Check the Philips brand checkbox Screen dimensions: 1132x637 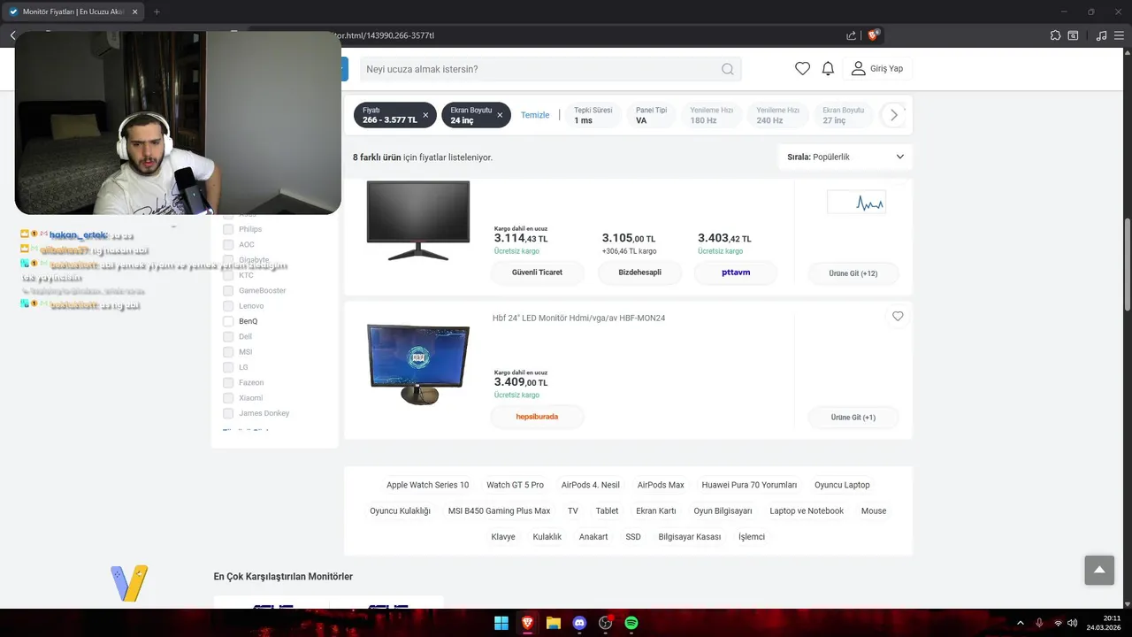pyautogui.click(x=228, y=229)
